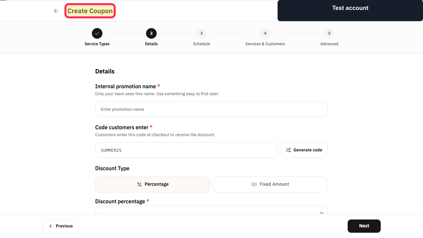The height and width of the screenshot is (238, 423).
Task: Open the Services & Customers step
Action: pyautogui.click(x=265, y=44)
